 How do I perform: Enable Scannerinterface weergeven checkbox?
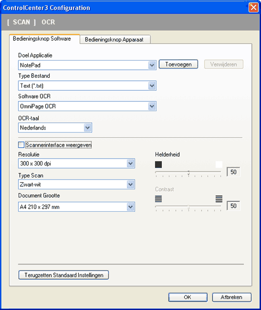click(21, 145)
